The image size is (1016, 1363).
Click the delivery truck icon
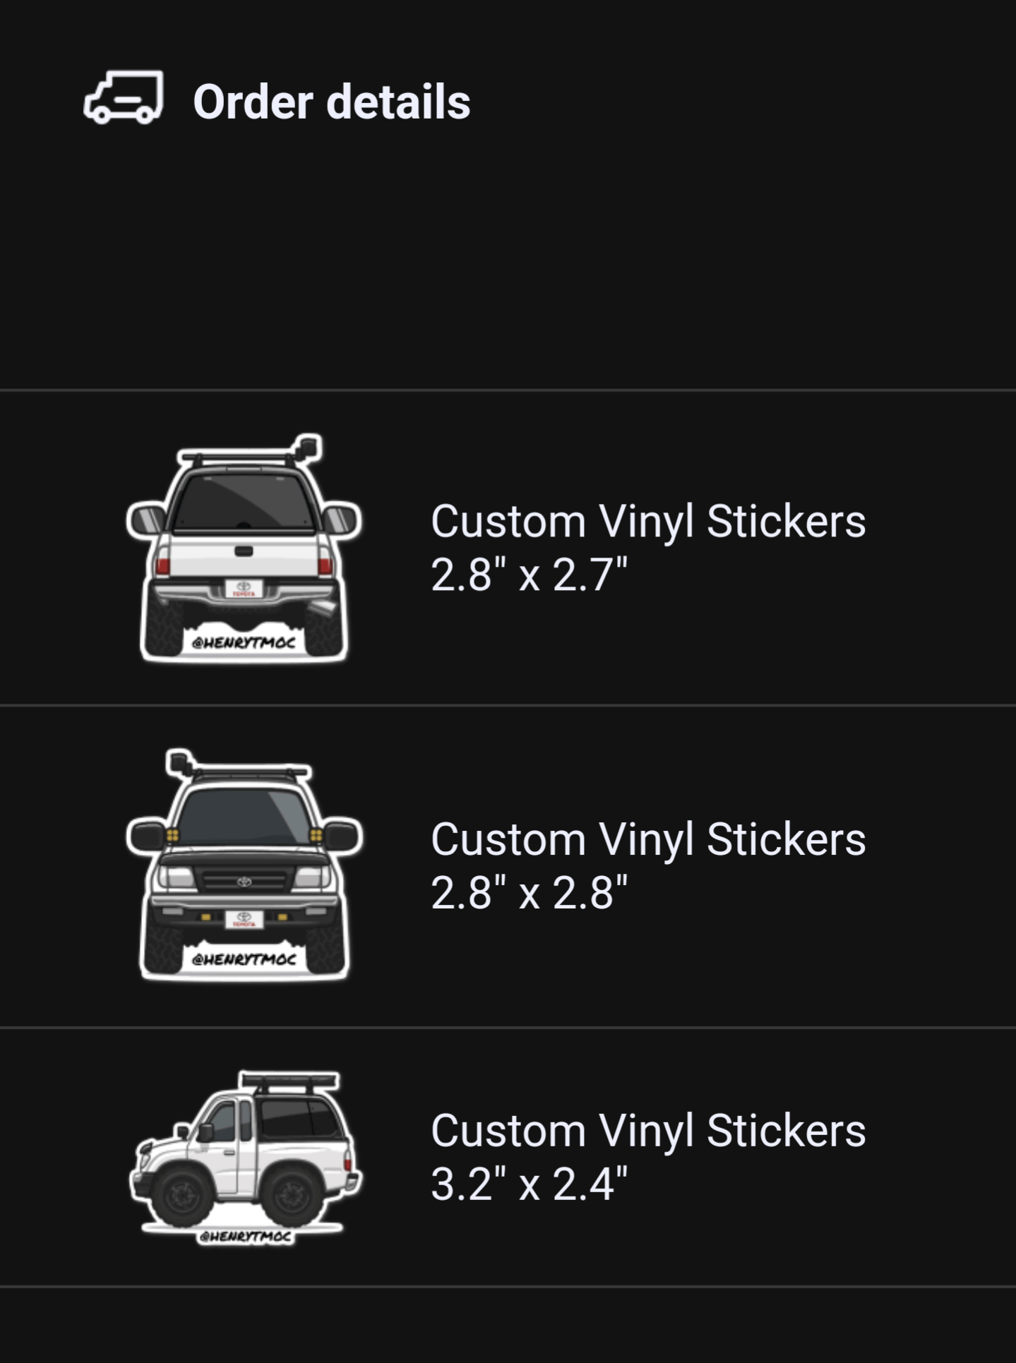[x=124, y=98]
